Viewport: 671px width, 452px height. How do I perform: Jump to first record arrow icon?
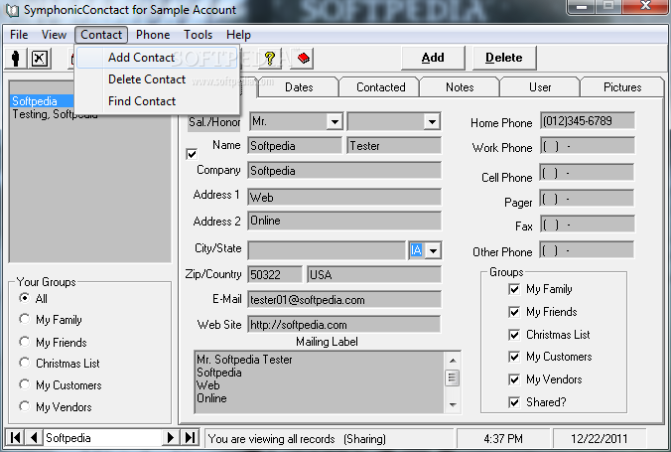pyautogui.click(x=16, y=437)
